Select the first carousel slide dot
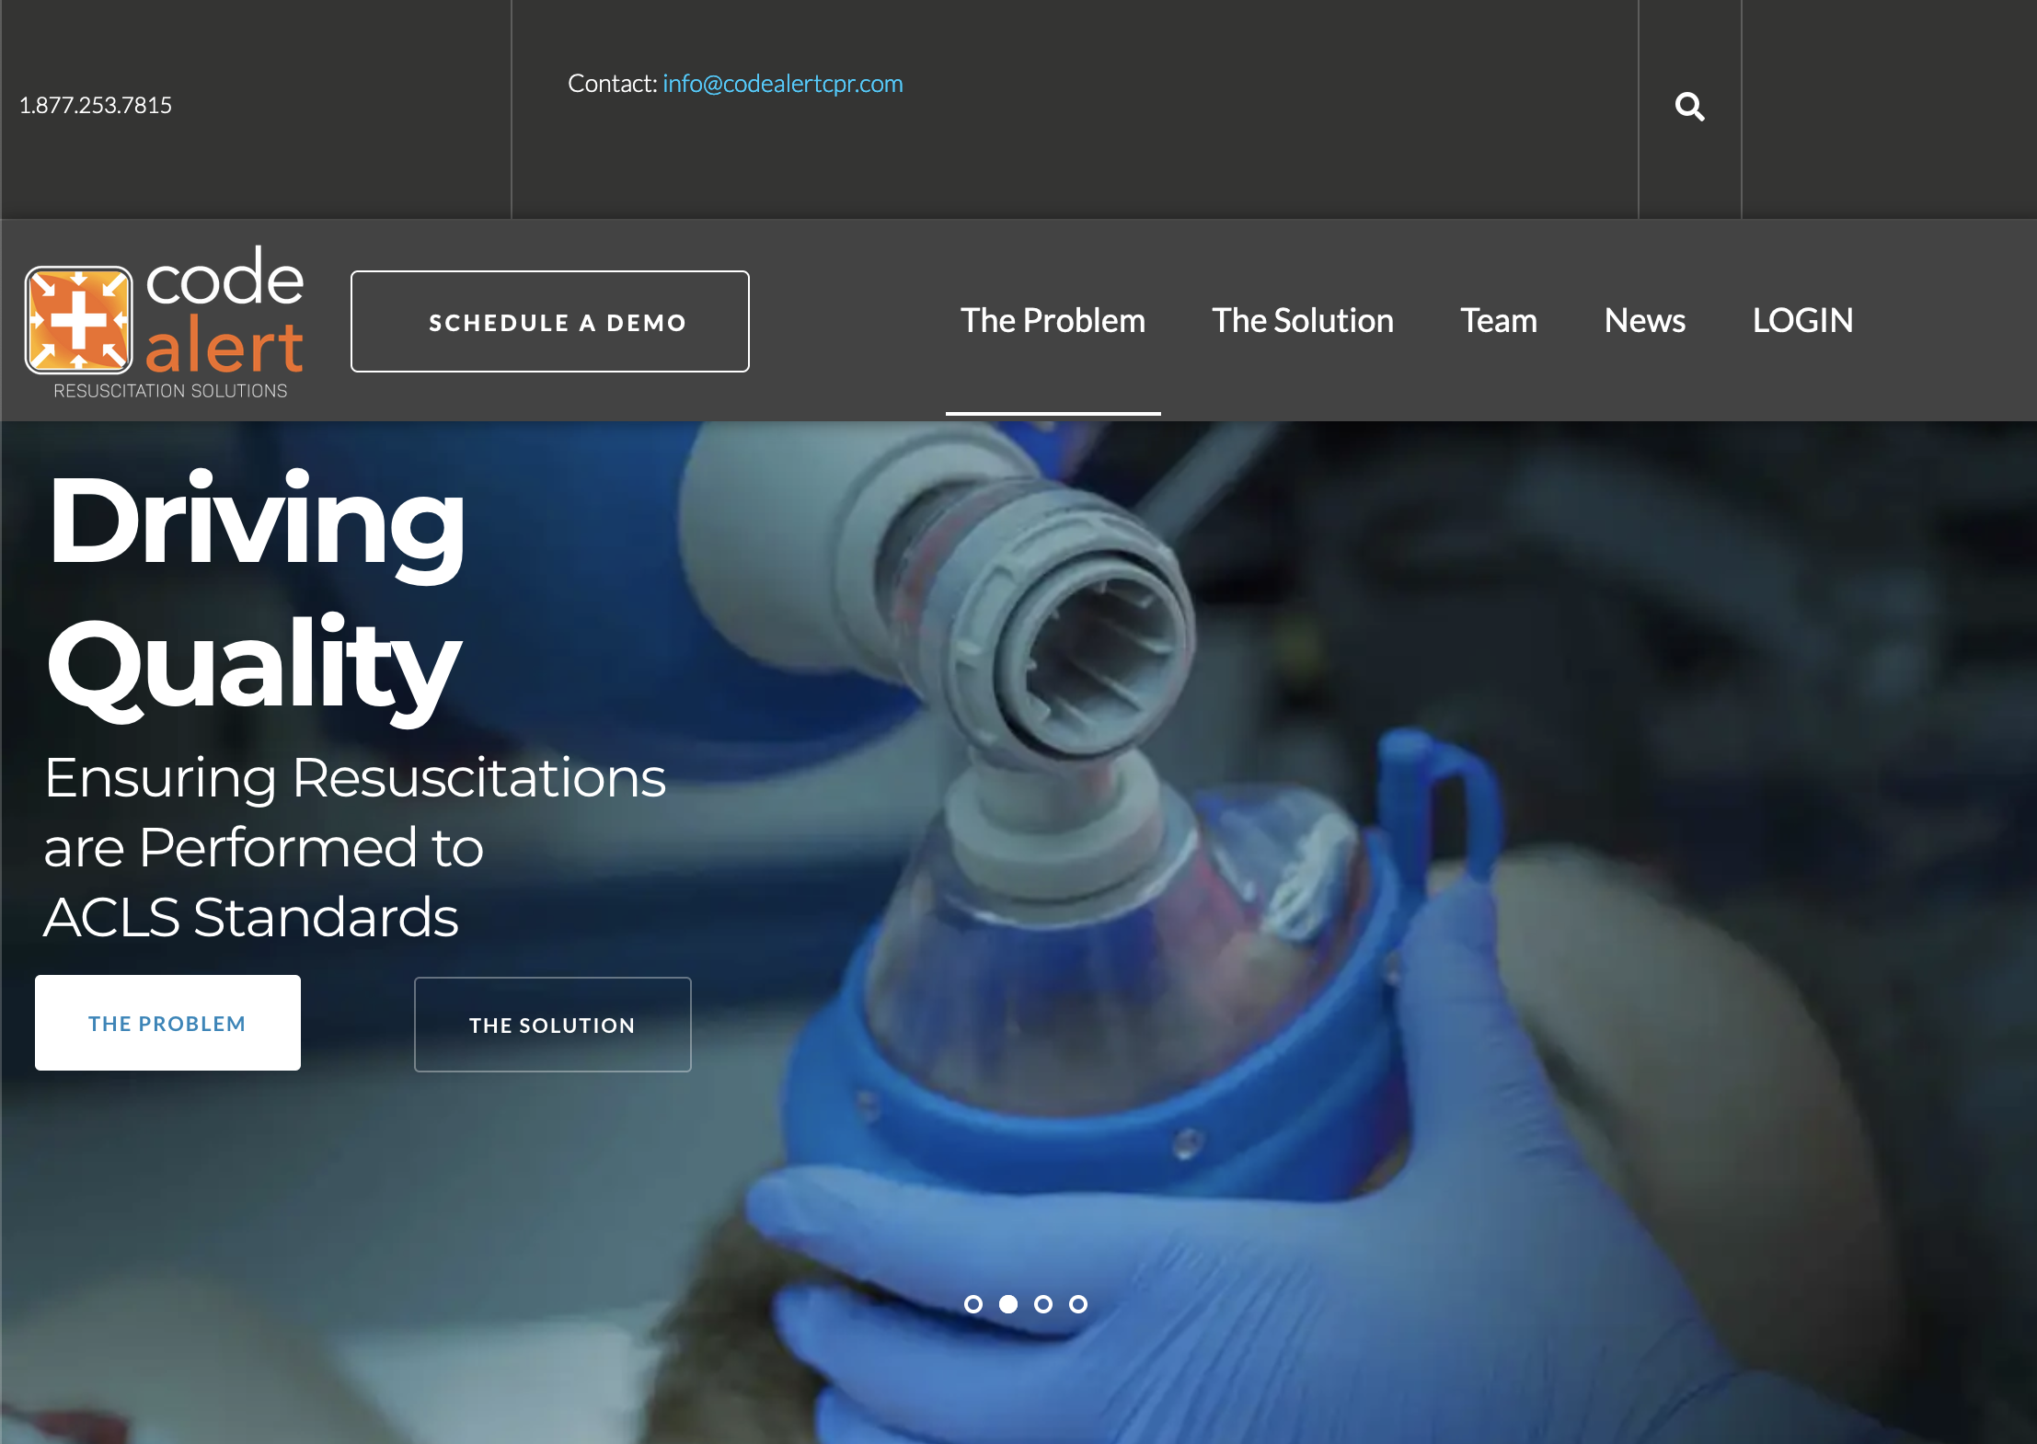This screenshot has height=1444, width=2037. point(973,1304)
